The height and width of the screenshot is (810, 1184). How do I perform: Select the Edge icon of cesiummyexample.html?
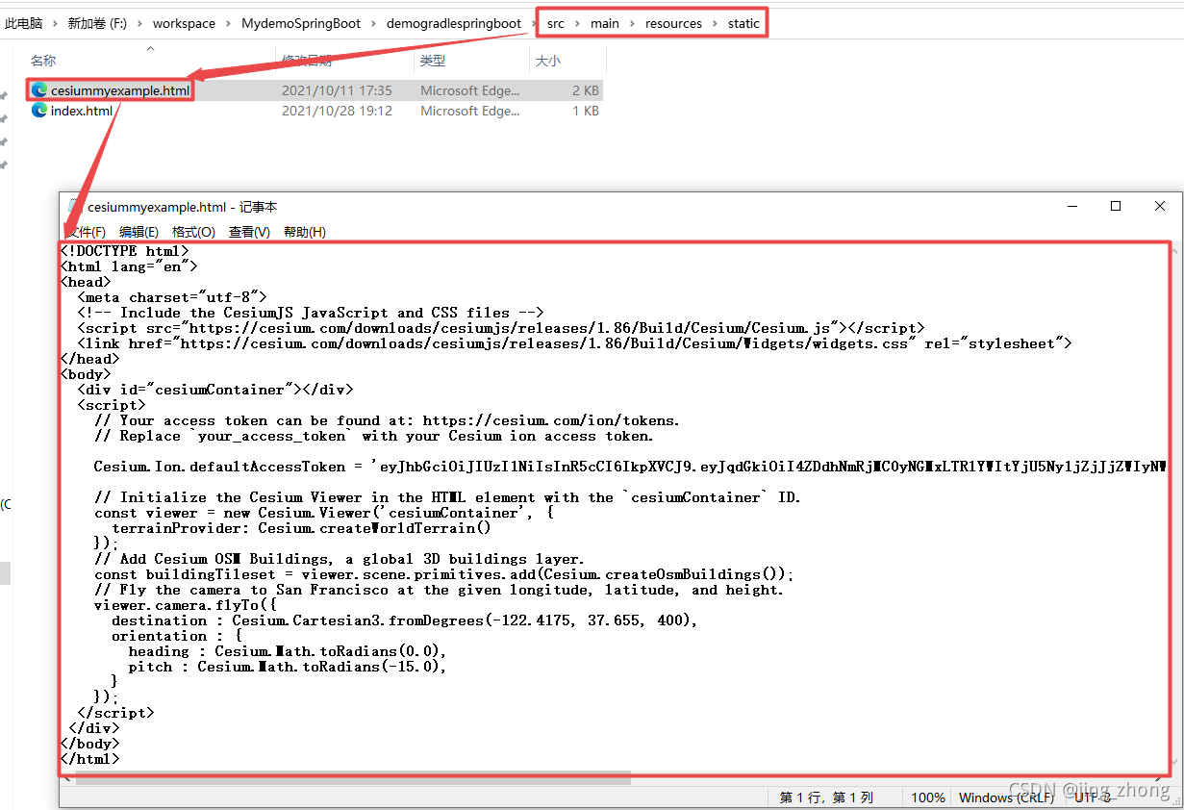coord(39,90)
